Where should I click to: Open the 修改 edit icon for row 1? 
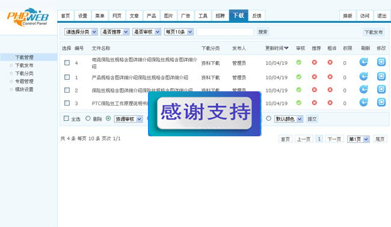(x=381, y=76)
